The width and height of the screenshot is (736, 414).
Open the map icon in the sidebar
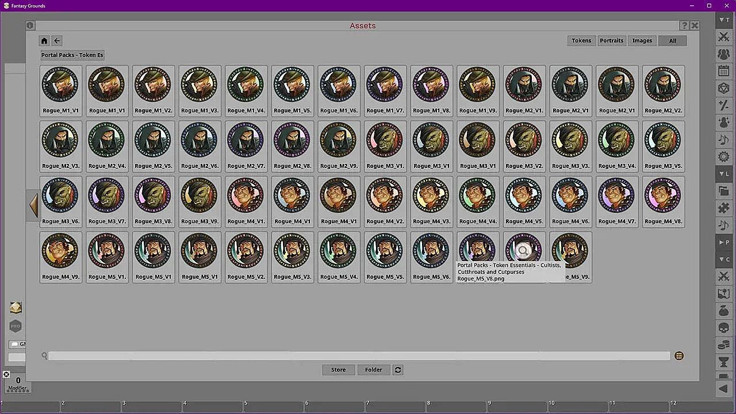(x=724, y=293)
